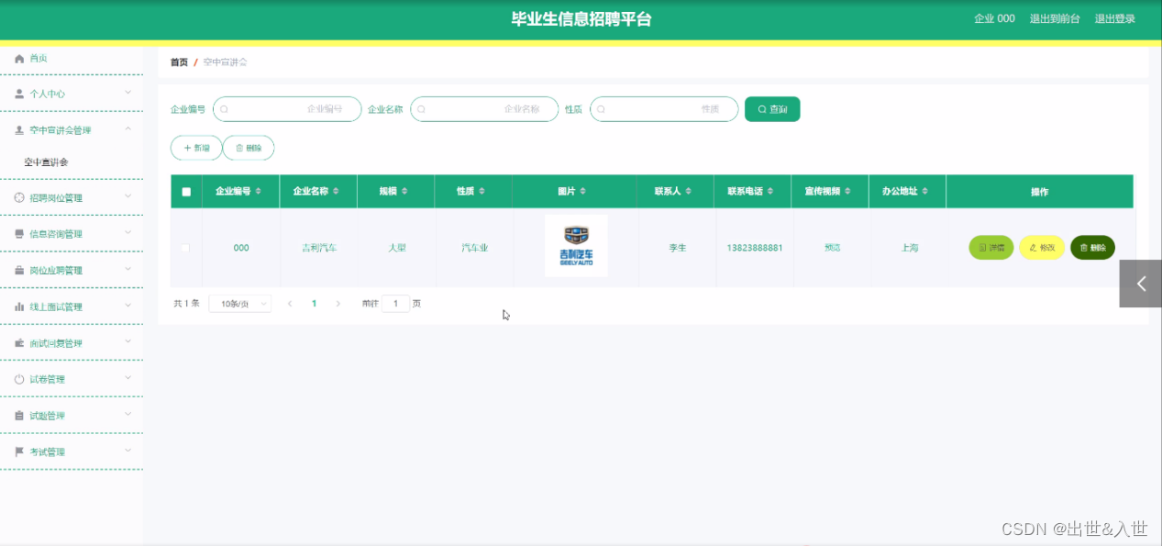Image resolution: width=1162 pixels, height=546 pixels.
Task: Click the search icon in 企业编号 field
Action: [x=224, y=109]
